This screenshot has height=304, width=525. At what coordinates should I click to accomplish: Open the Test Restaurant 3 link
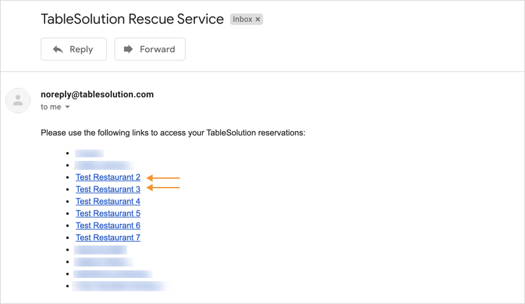[x=108, y=189]
